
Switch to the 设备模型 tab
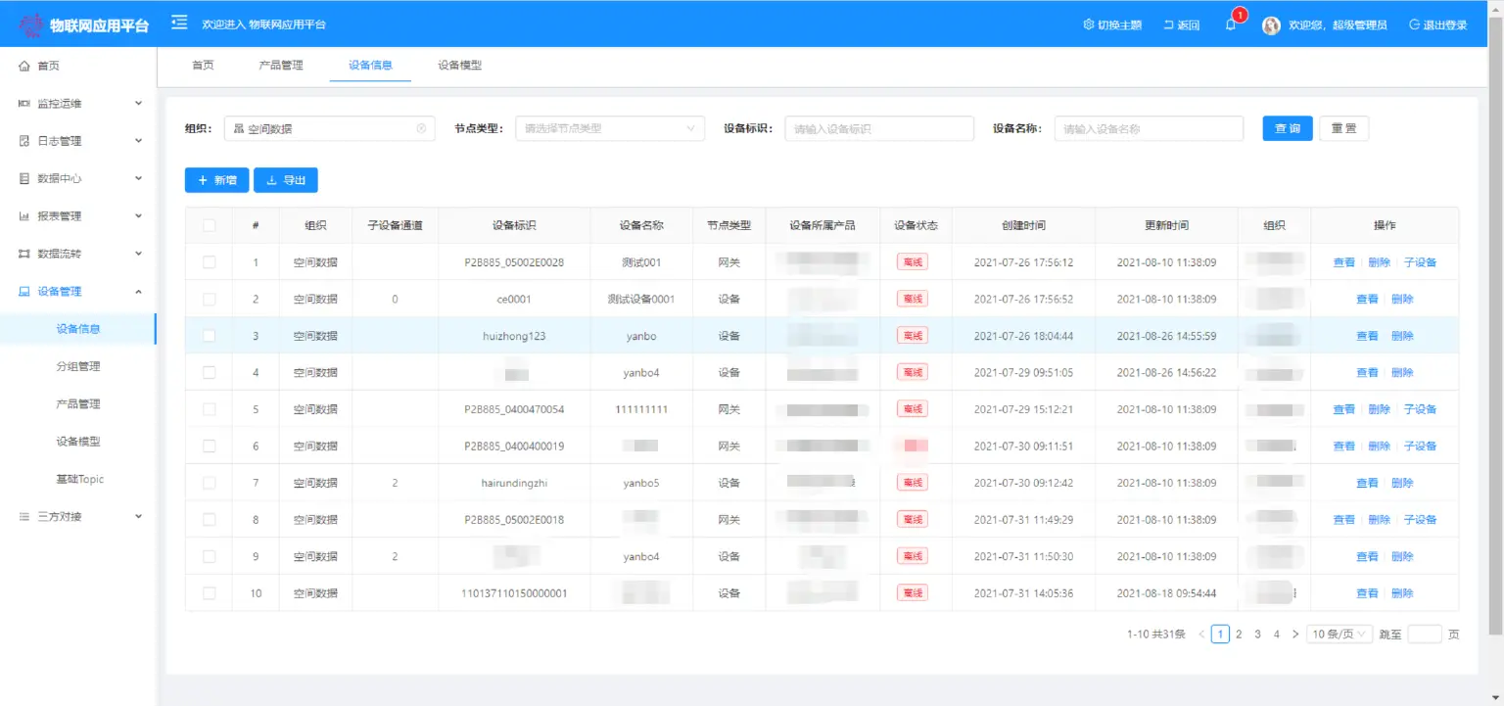(456, 65)
